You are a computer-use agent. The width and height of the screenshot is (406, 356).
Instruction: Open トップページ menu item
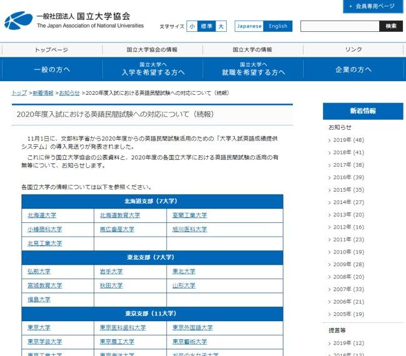point(52,50)
